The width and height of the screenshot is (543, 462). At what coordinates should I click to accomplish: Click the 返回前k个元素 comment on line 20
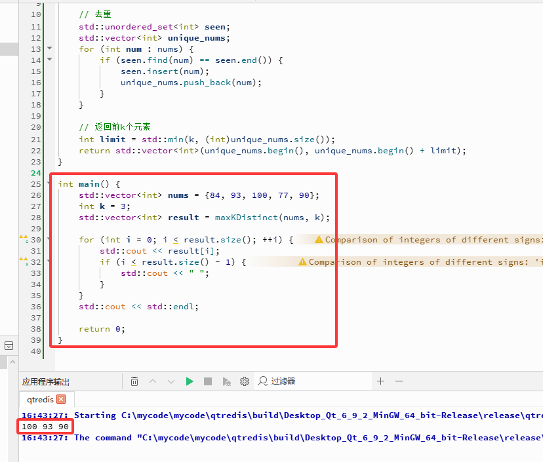coord(115,127)
